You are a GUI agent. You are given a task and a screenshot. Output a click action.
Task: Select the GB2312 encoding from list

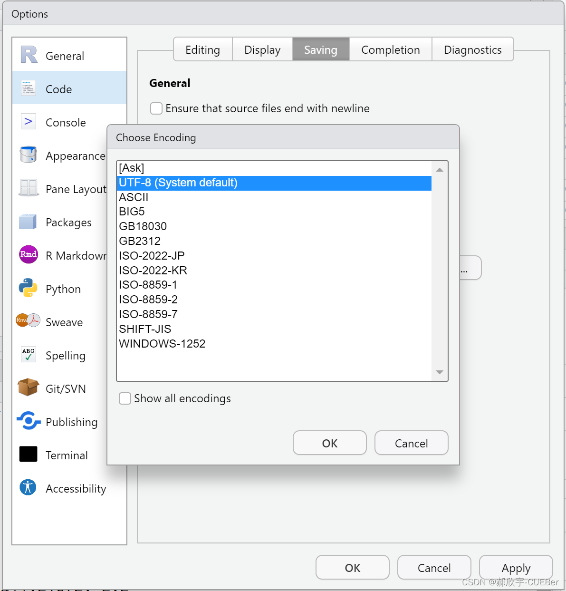[x=140, y=241]
